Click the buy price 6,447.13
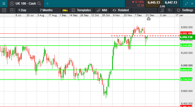 pyautogui.click(x=171, y=3)
